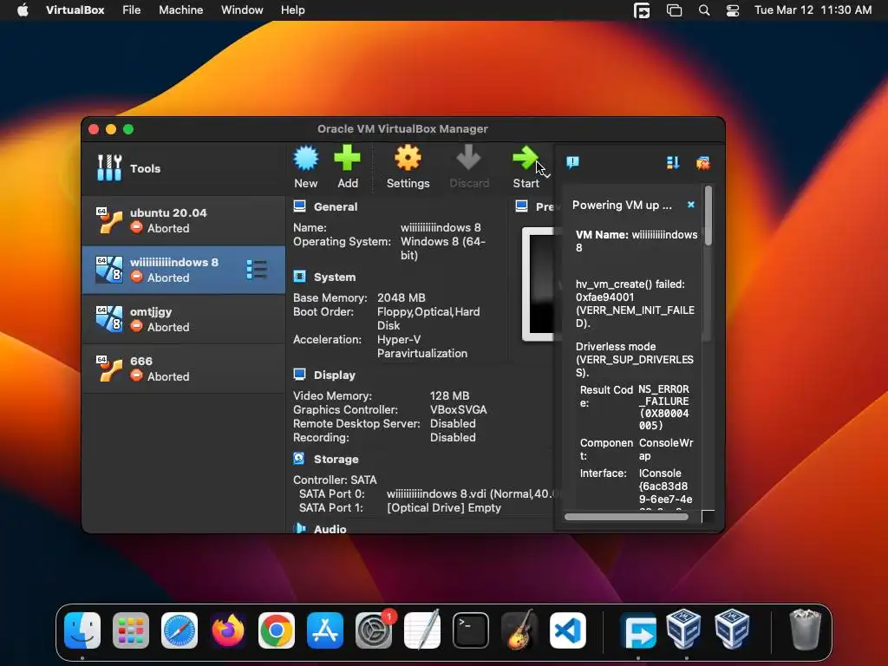Screen dimensions: 888x666
Task: Click the green Add machine icon
Action: [x=347, y=158]
